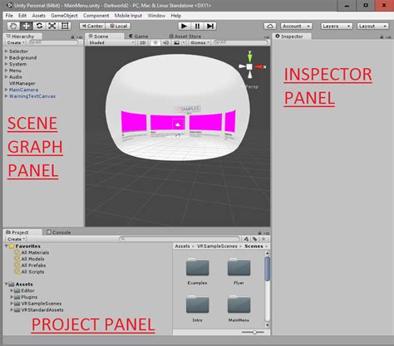Viewport: 394px width, 346px height.
Task: Click the red X axis gizmo cone
Action: [x=259, y=66]
